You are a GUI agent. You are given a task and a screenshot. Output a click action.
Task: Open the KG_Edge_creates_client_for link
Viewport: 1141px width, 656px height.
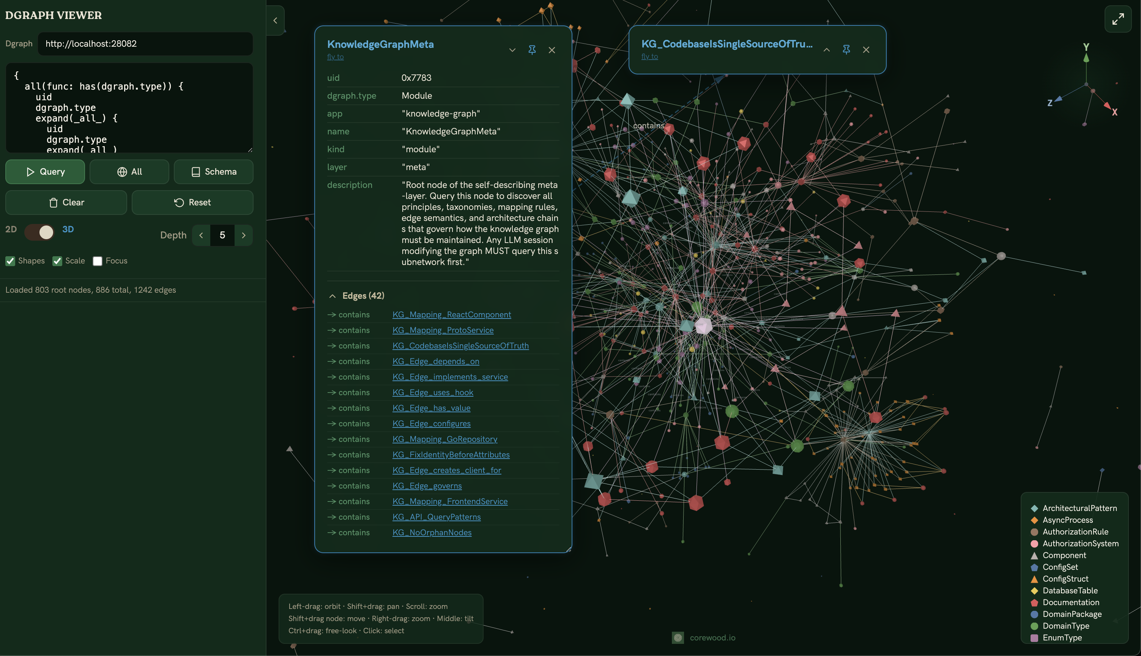(x=446, y=470)
